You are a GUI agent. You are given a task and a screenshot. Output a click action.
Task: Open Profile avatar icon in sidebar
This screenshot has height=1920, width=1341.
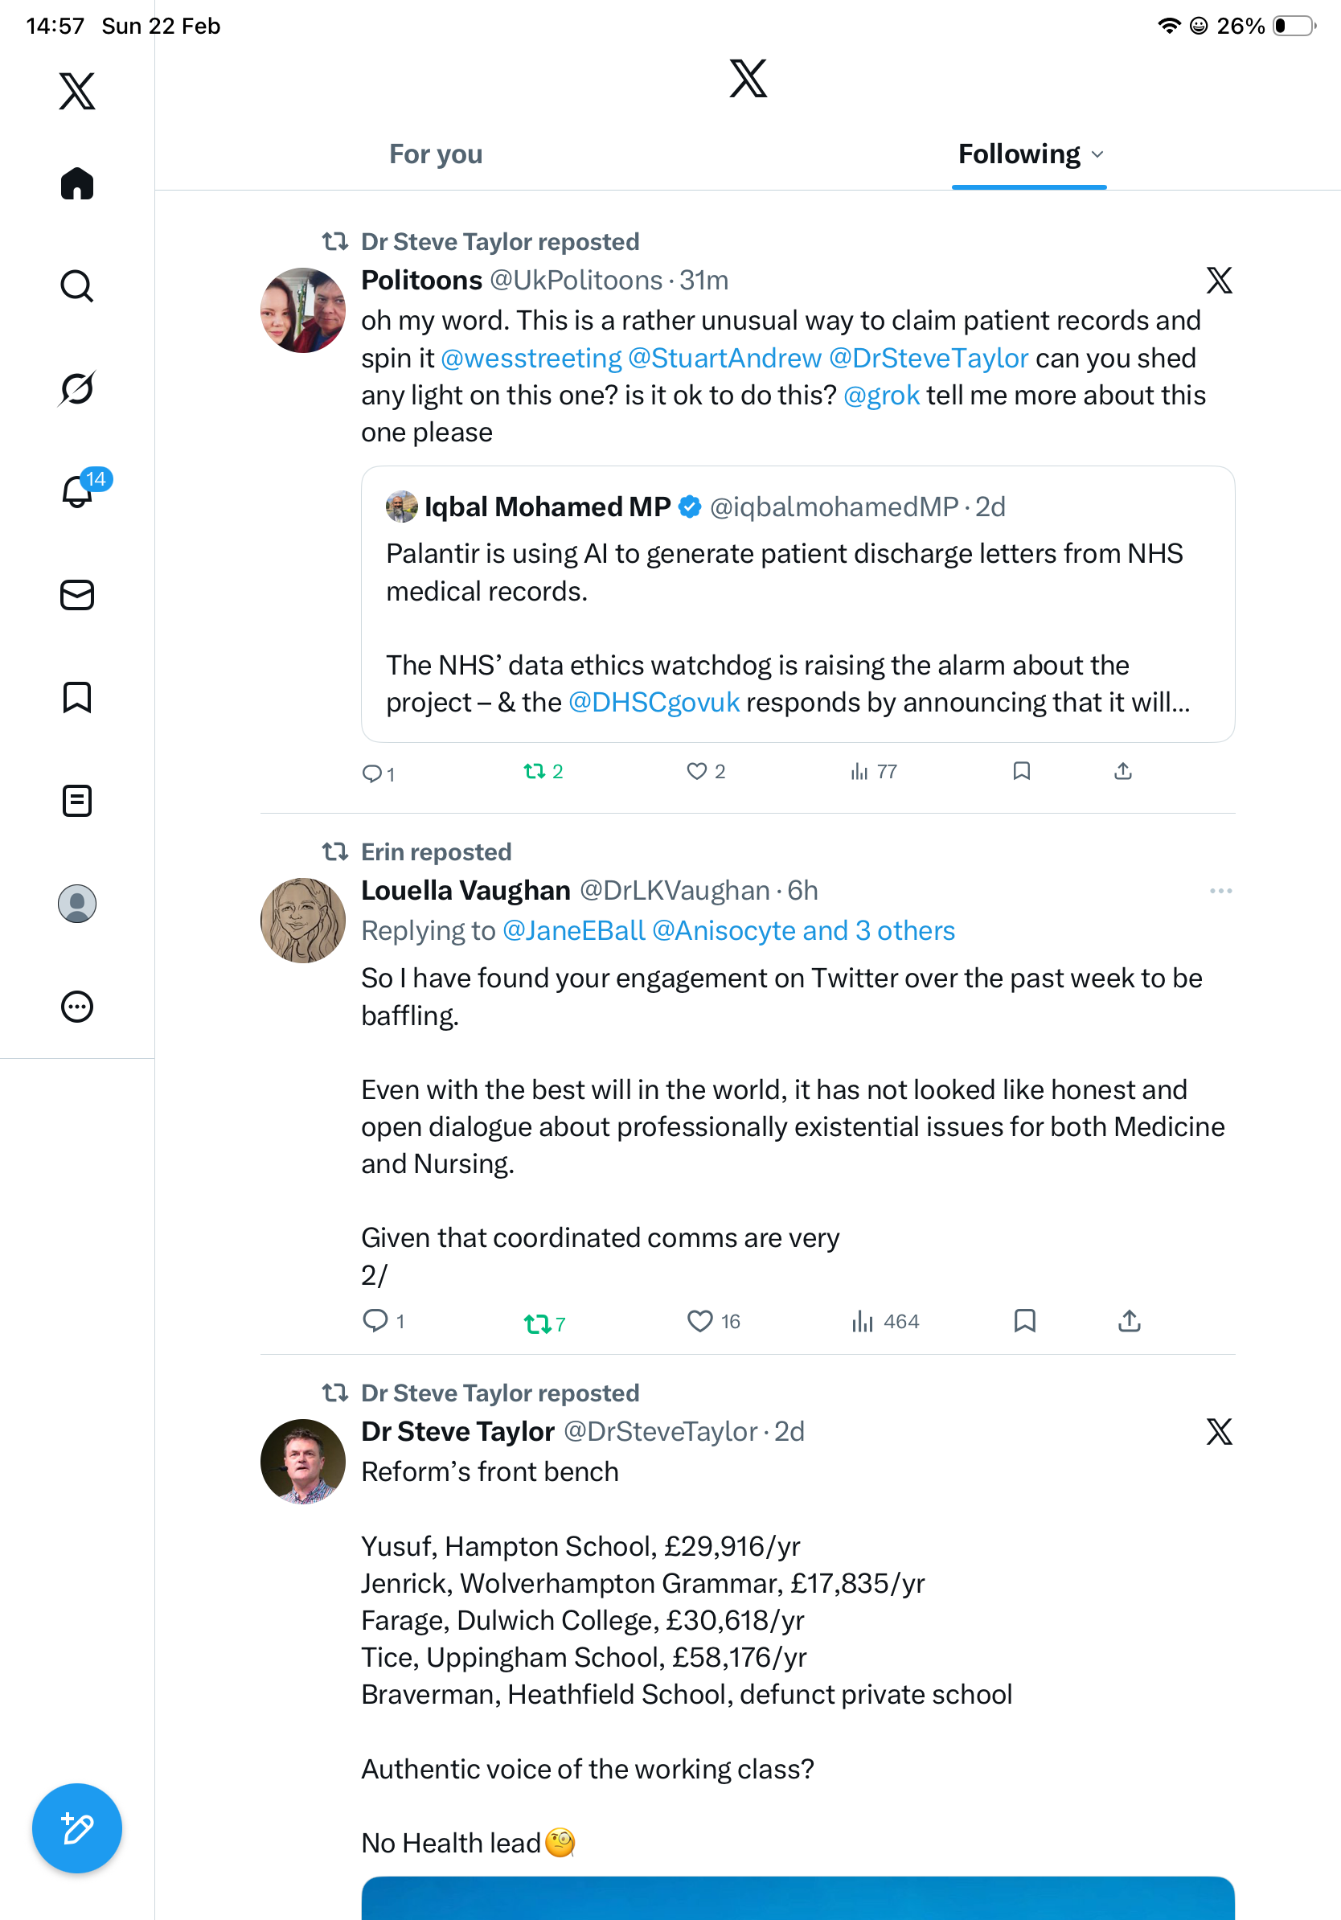point(77,903)
